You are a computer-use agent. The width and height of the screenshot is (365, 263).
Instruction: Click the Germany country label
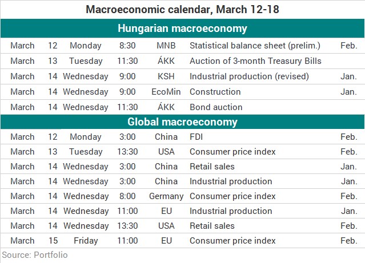coord(166,196)
